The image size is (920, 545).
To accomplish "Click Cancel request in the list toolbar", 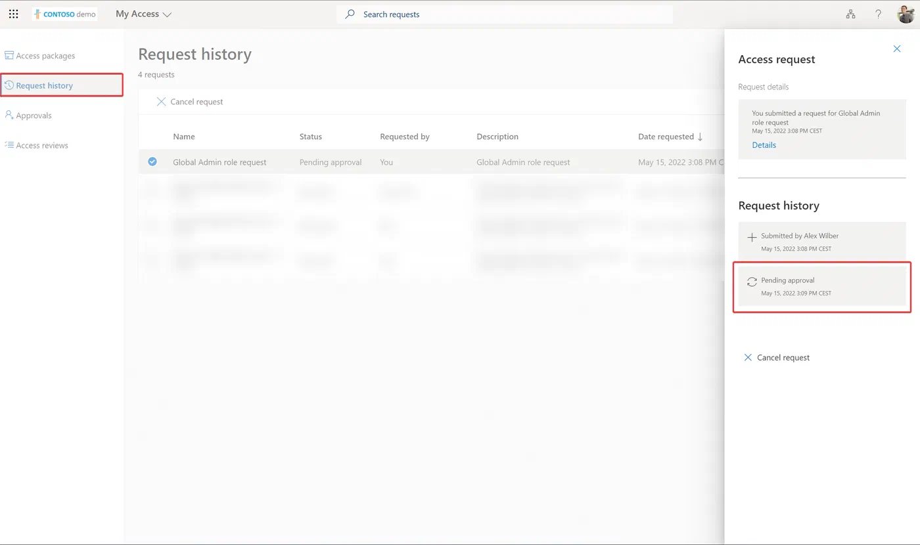I will pyautogui.click(x=190, y=102).
